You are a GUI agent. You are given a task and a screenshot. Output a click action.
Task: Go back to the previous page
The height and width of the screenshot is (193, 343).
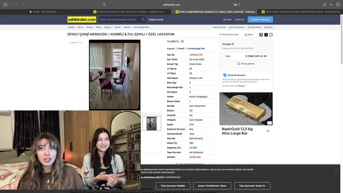[x=17, y=5]
